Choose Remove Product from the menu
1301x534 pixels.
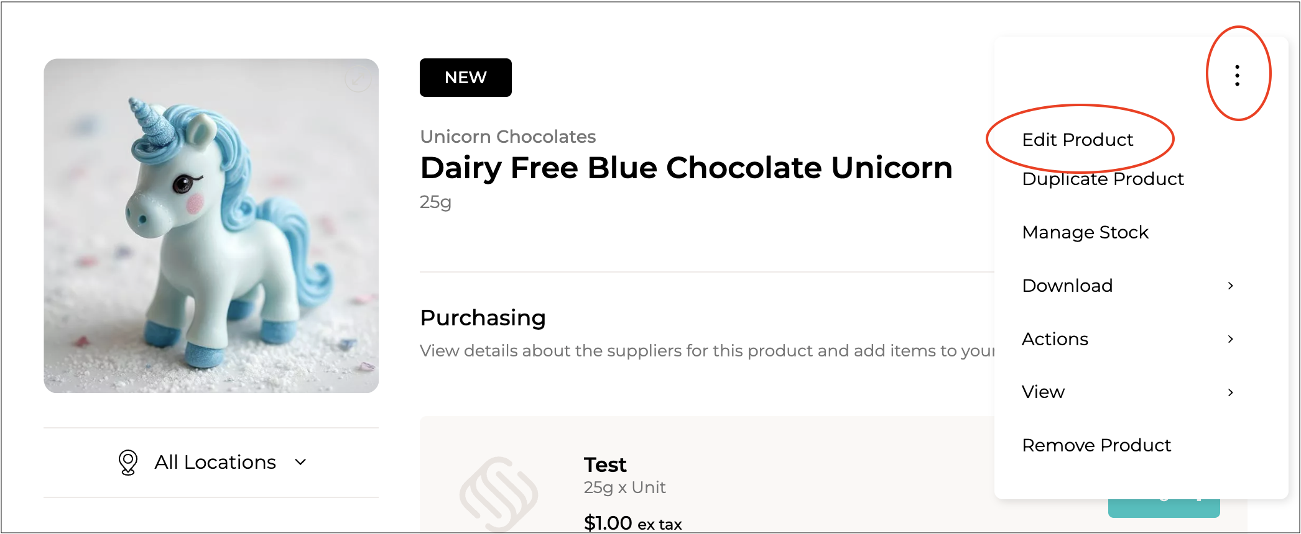click(x=1096, y=445)
